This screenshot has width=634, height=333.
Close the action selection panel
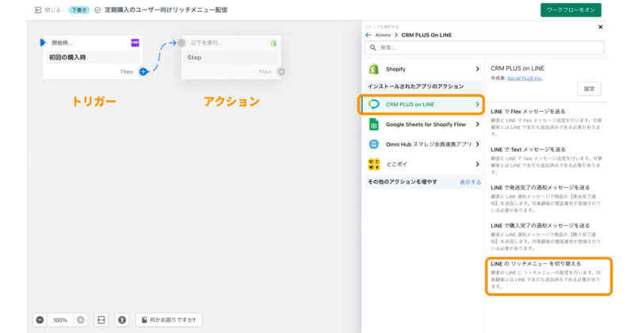(x=601, y=27)
